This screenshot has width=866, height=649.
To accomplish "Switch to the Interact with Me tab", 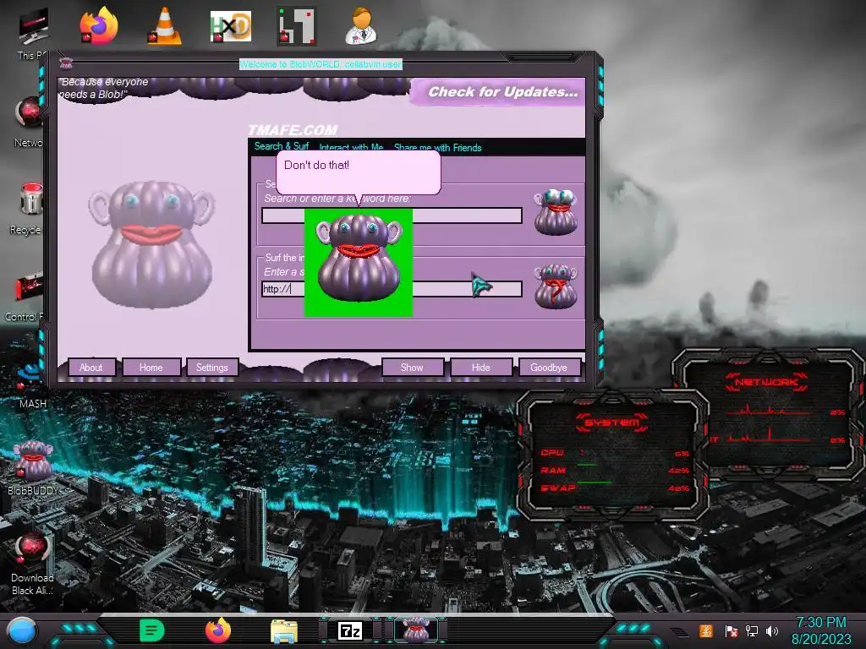I will [x=351, y=147].
